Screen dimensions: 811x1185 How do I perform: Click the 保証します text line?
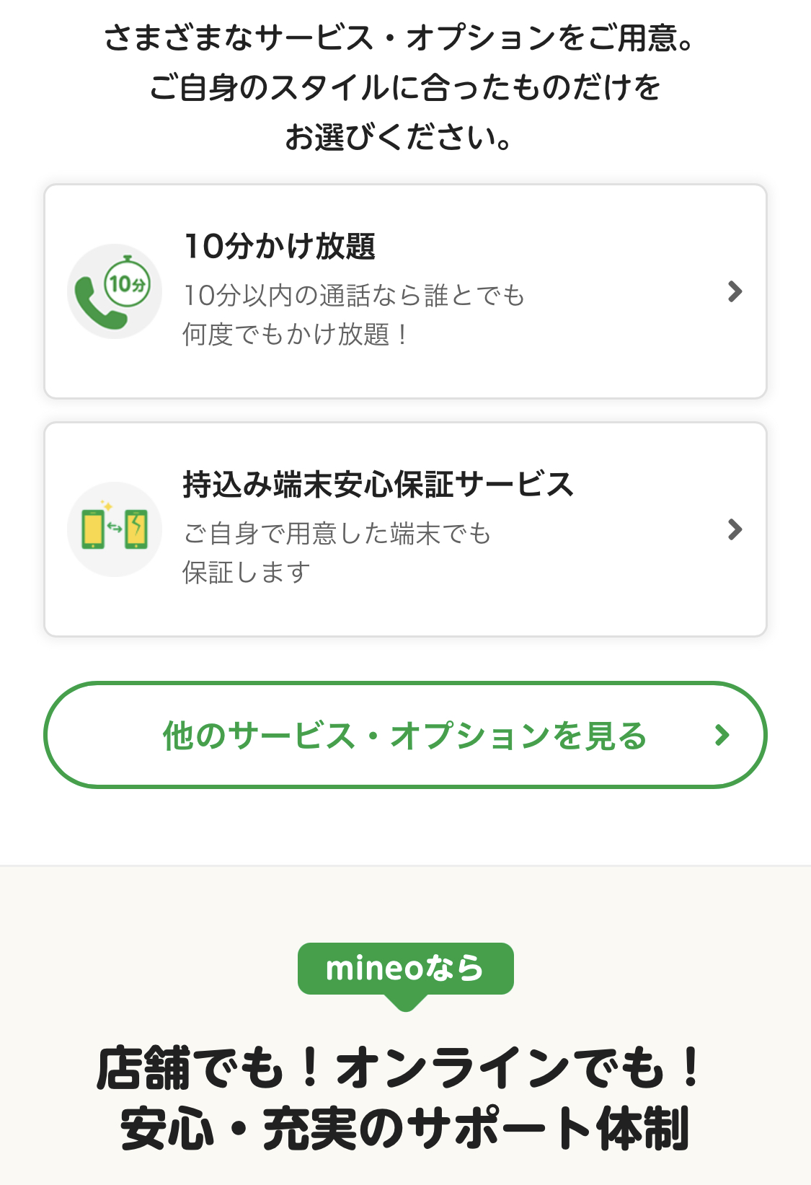(247, 573)
